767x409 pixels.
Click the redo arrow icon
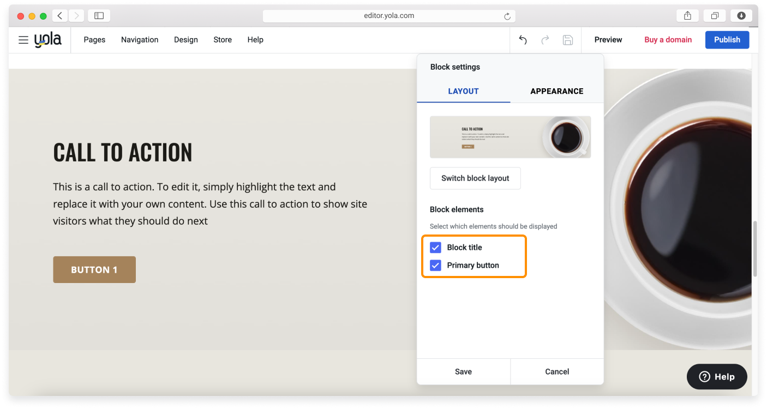coord(545,40)
